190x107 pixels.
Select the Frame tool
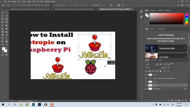coord(7,19)
